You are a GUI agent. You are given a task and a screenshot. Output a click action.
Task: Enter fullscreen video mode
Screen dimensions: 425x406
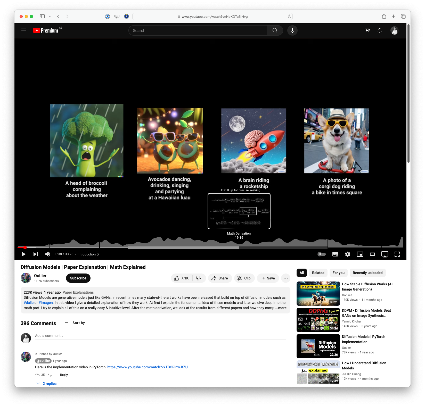tap(397, 254)
